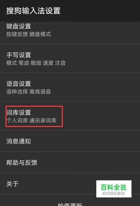Tap the 键盘模式 text in keyboard row
This screenshot has width=140, height=206.
coord(40,34)
